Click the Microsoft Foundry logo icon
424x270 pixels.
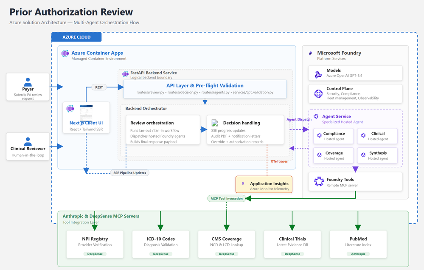click(x=310, y=53)
